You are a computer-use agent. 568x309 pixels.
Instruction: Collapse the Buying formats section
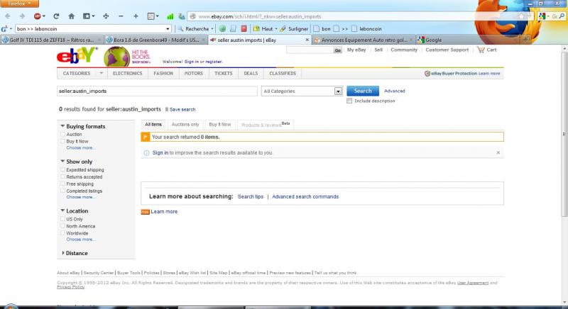tap(62, 126)
